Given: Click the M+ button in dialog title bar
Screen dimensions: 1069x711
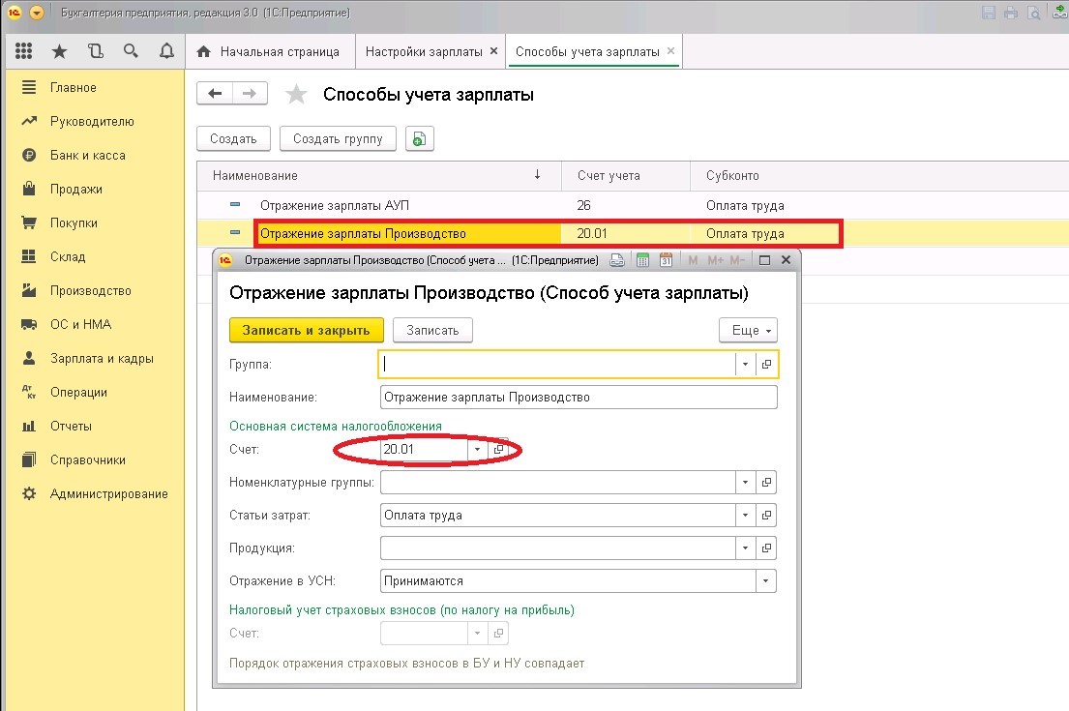Looking at the screenshot, I should tap(715, 259).
